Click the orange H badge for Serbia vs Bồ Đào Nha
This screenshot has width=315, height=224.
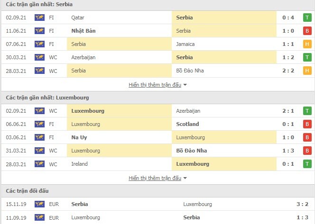coord(307,71)
